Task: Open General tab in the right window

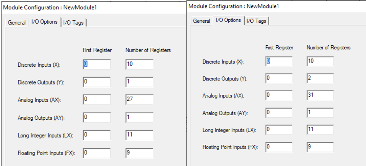Action: [x=202, y=21]
